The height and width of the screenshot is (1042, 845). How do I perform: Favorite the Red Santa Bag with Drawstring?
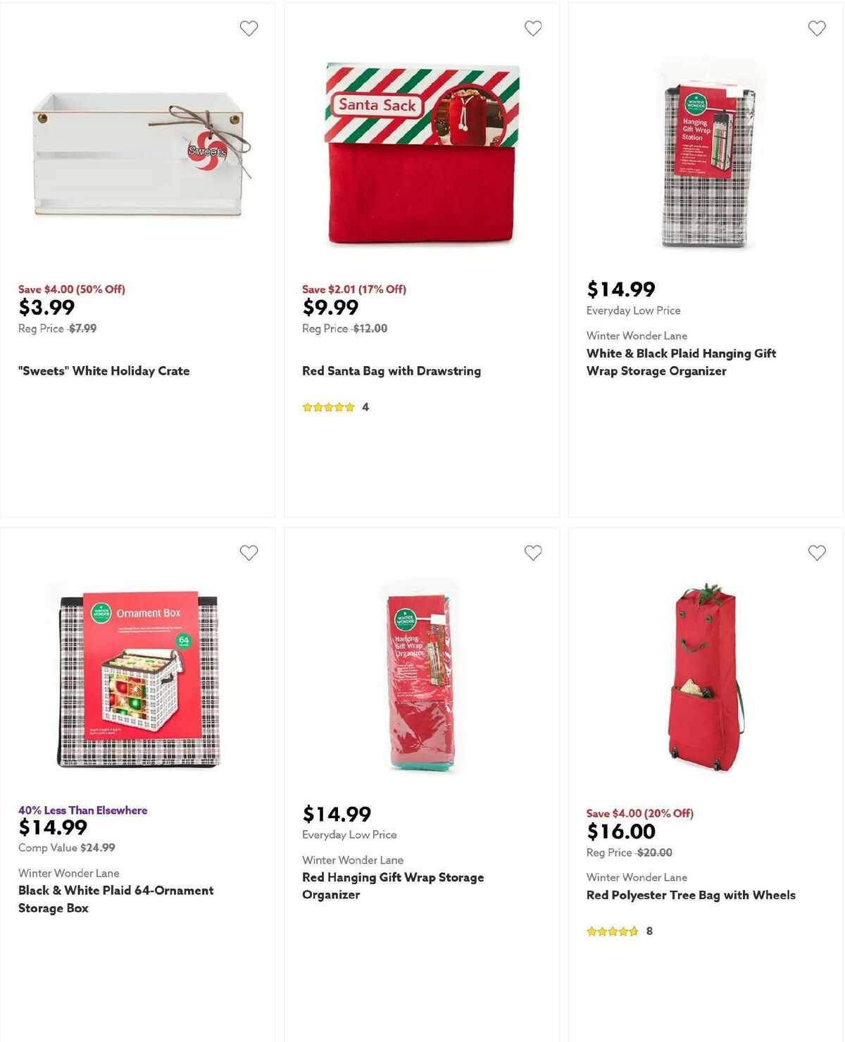point(533,28)
